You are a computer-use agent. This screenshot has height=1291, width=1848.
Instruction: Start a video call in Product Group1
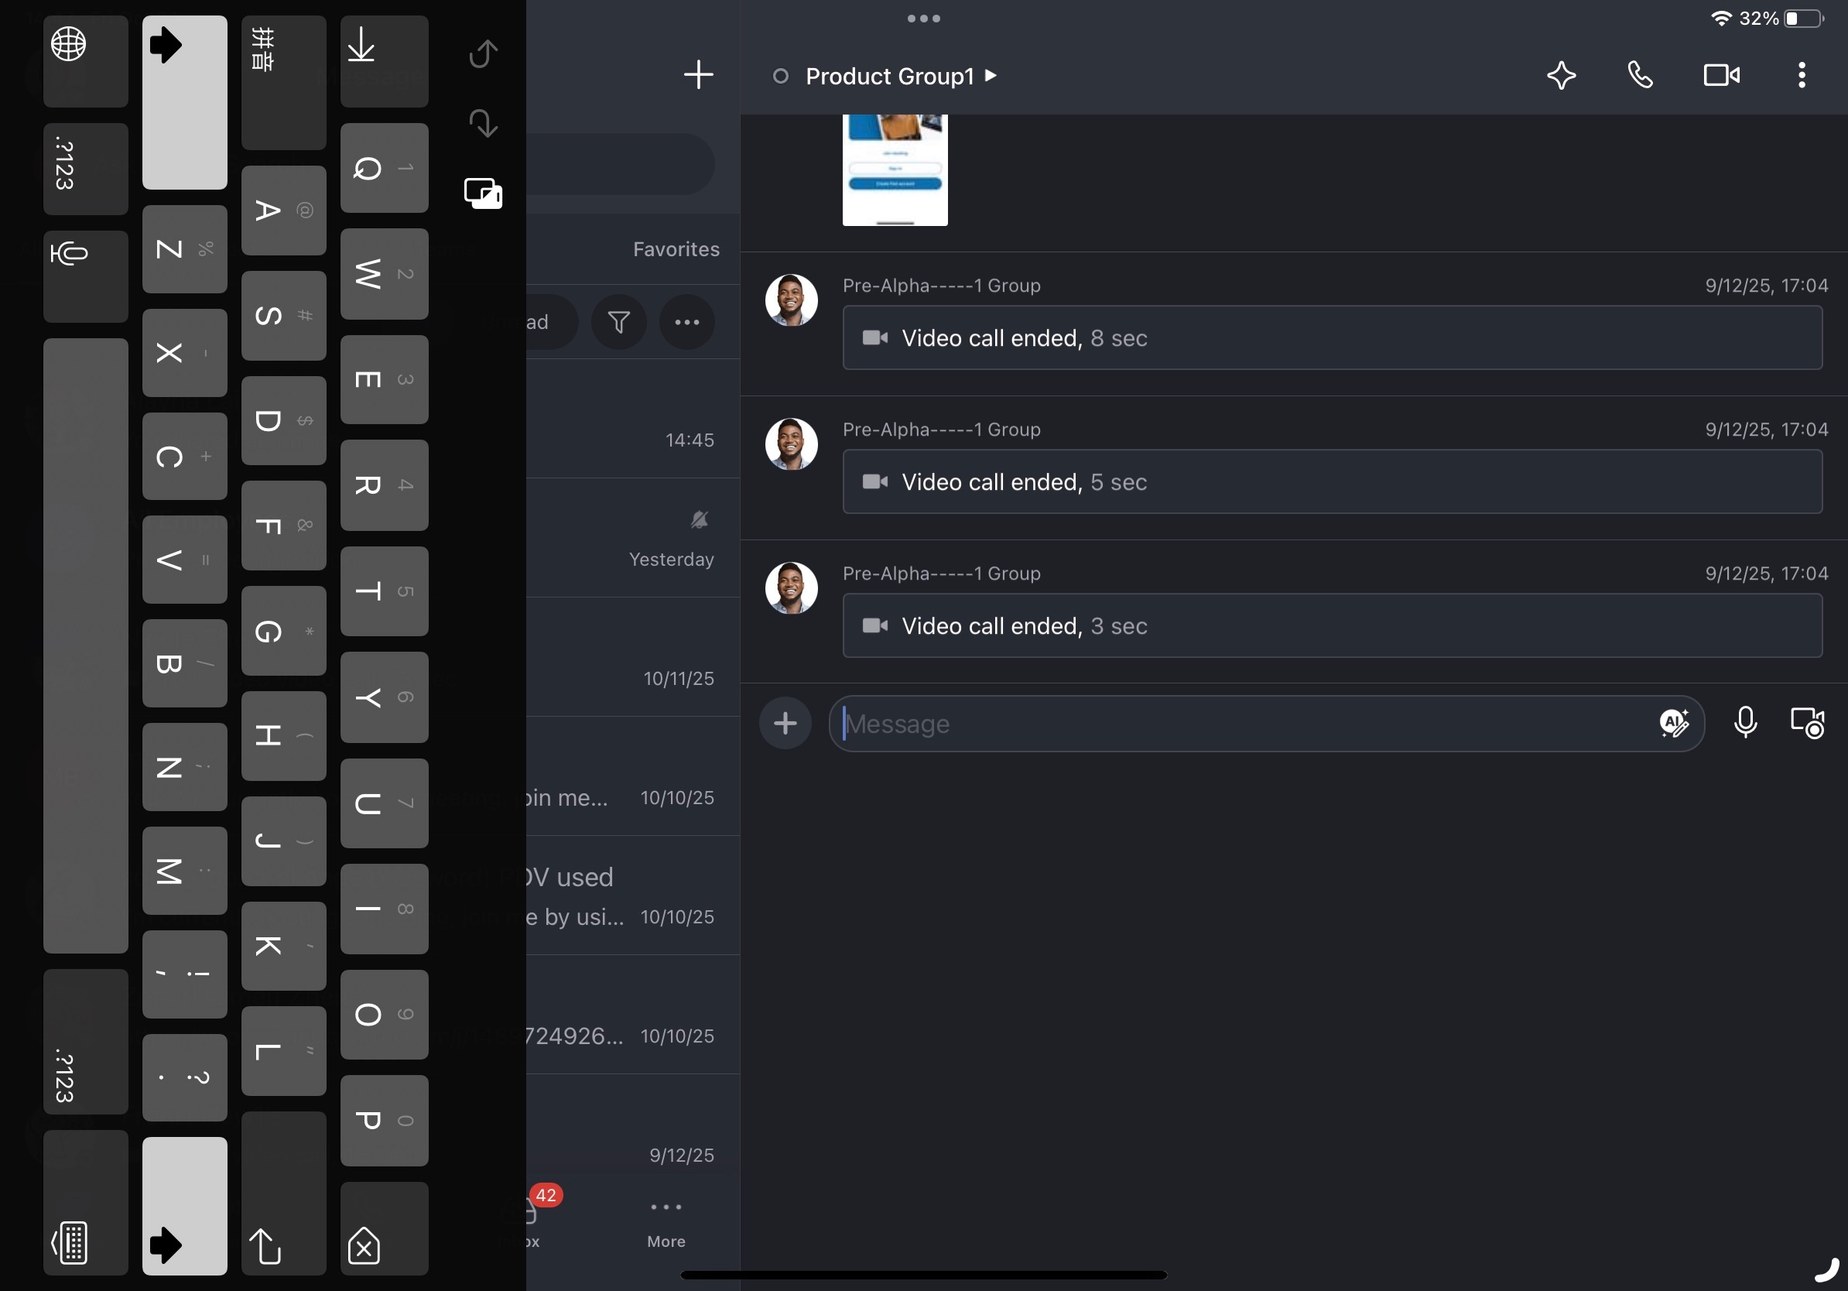click(x=1721, y=76)
